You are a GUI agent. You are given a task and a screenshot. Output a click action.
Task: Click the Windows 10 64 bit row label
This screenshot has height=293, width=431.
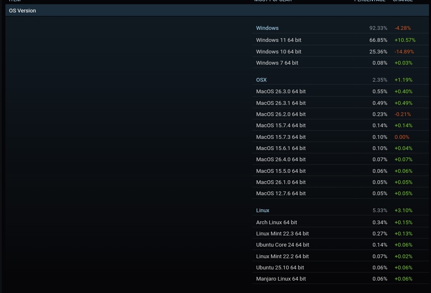pos(279,51)
